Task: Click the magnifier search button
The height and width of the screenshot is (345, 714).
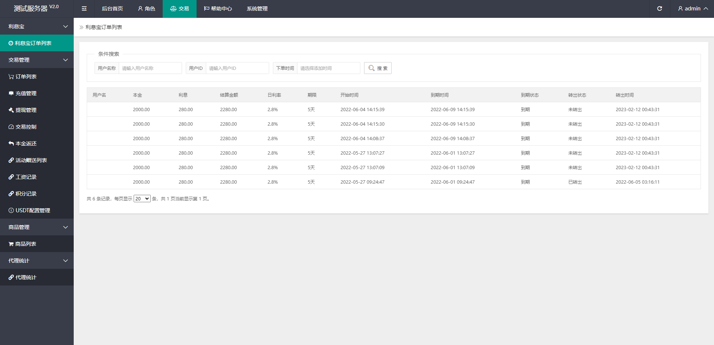Action: pyautogui.click(x=377, y=68)
